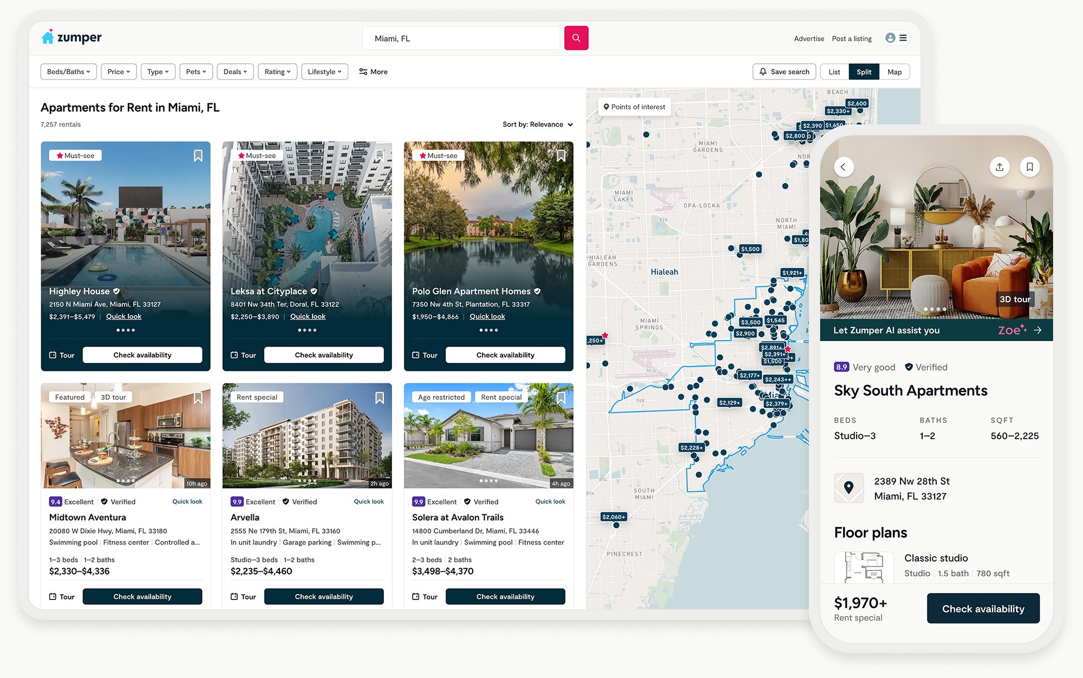Select the $1,921+ map price pin
The height and width of the screenshot is (678, 1083).
(792, 273)
